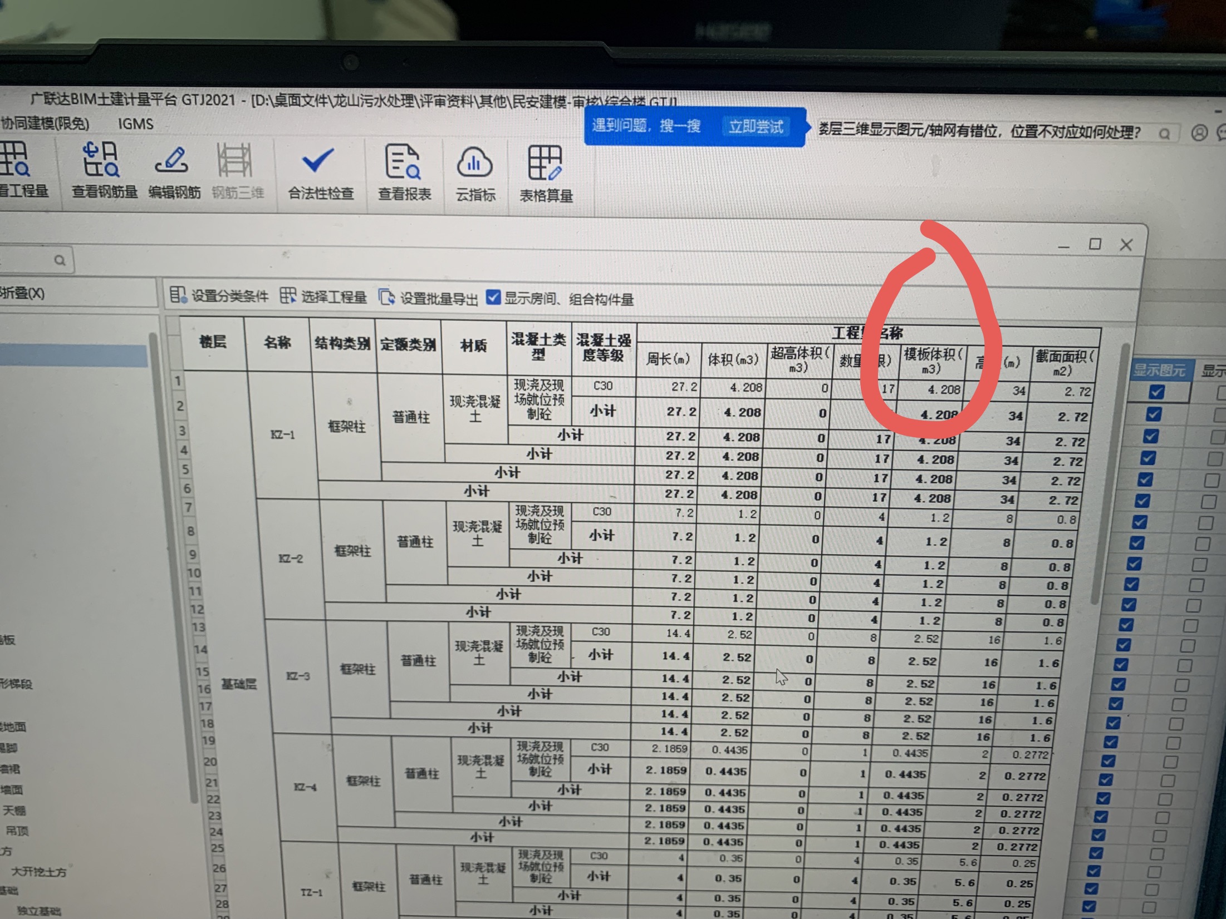
Task: Open 协同建模(限免) tab
Action: click(45, 123)
